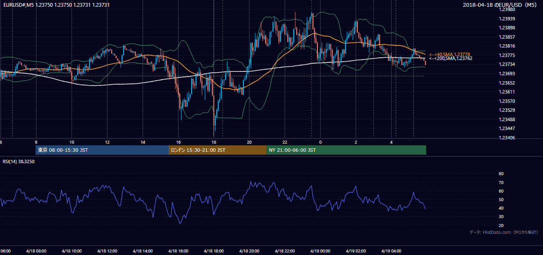Click the RSI(14) 38.3250 indicator label
The height and width of the screenshot is (255, 543).
[19, 161]
